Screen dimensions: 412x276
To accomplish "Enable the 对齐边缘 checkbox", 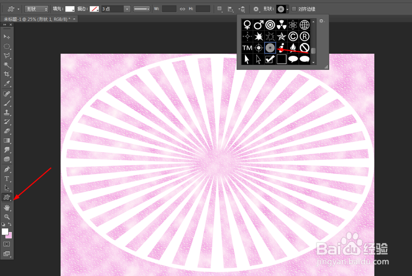I will click(294, 9).
